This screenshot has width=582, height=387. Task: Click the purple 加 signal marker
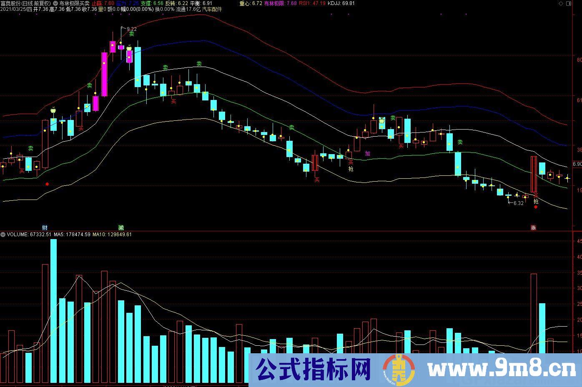click(x=368, y=154)
